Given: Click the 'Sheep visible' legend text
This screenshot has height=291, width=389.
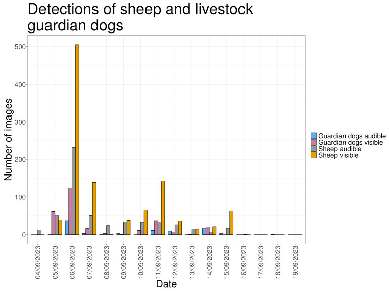Looking at the screenshot, I should point(338,155).
